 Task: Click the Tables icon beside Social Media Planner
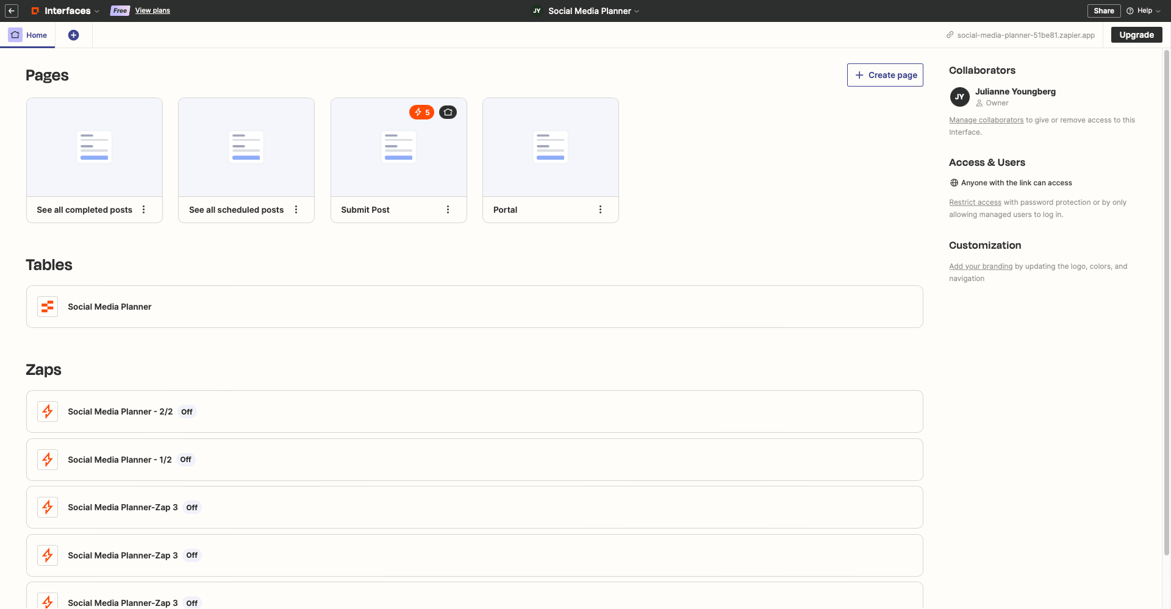pyautogui.click(x=47, y=307)
